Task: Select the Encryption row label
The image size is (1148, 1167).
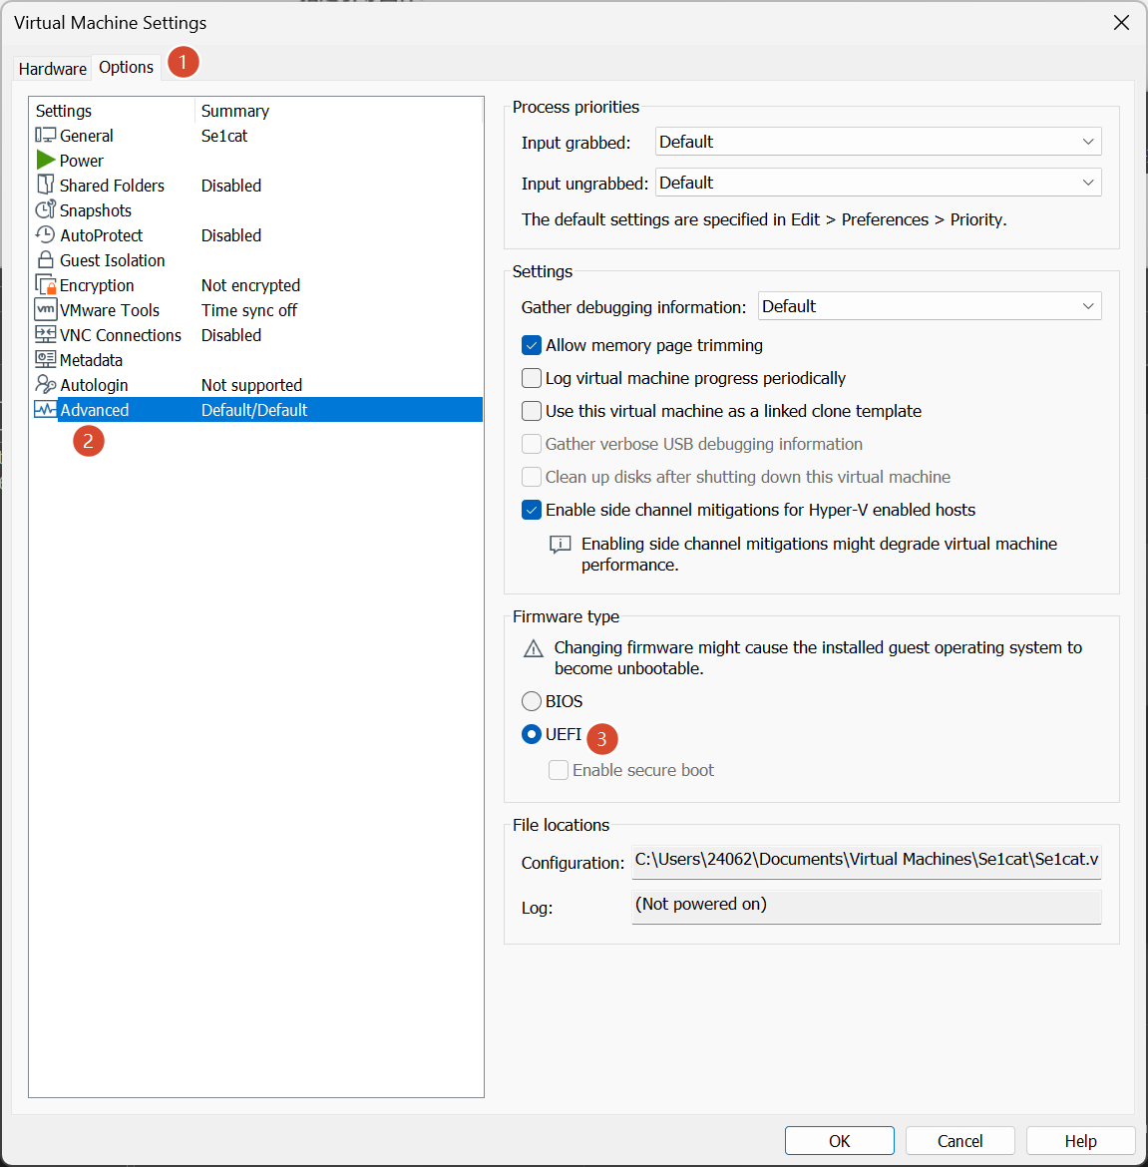Action: pos(97,285)
